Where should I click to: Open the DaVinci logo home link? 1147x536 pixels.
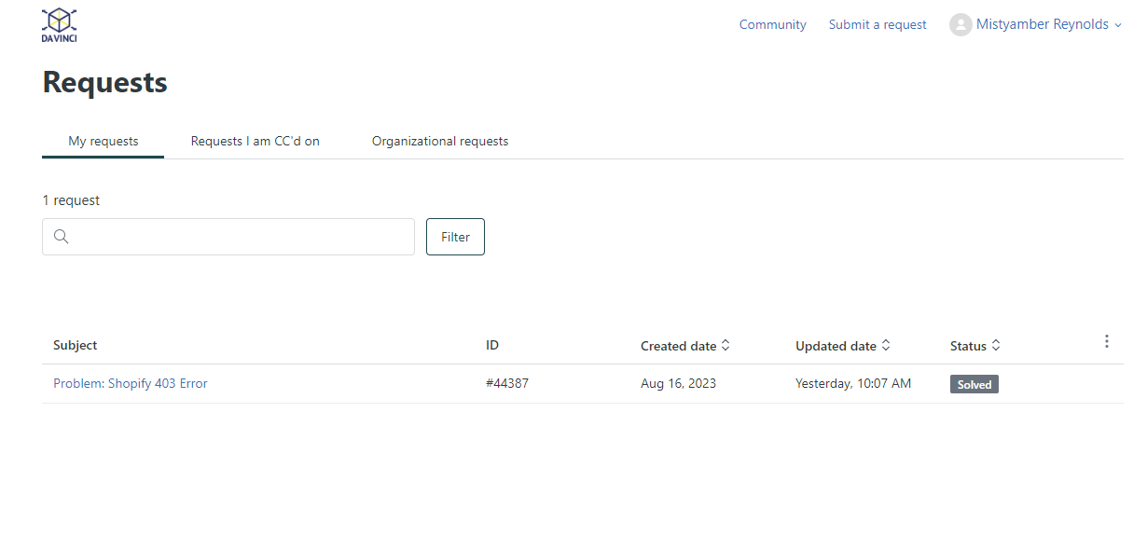tap(59, 25)
